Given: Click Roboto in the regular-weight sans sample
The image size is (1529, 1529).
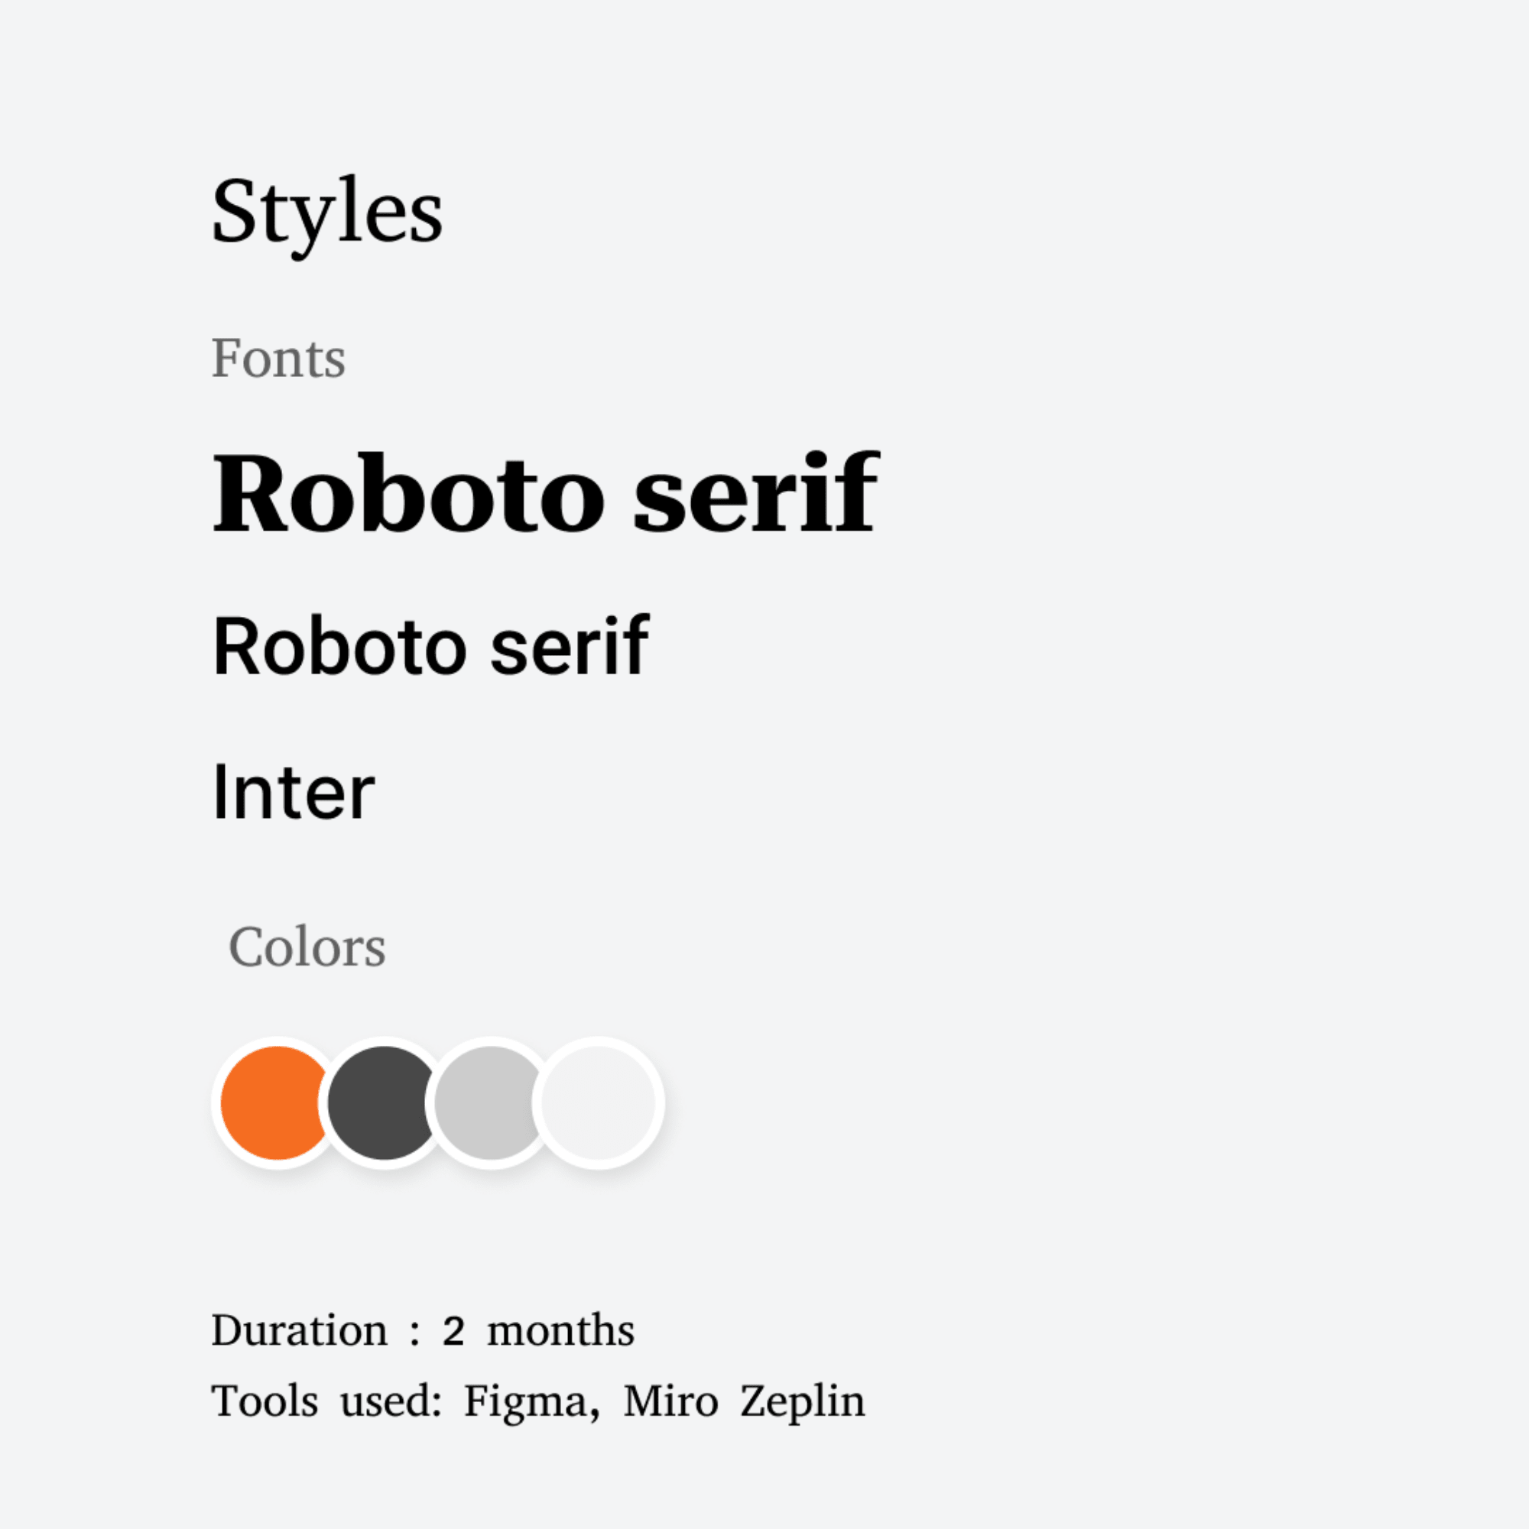Looking at the screenshot, I should point(339,647).
